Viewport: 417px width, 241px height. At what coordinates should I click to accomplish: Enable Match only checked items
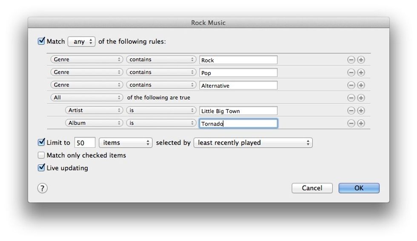click(41, 155)
